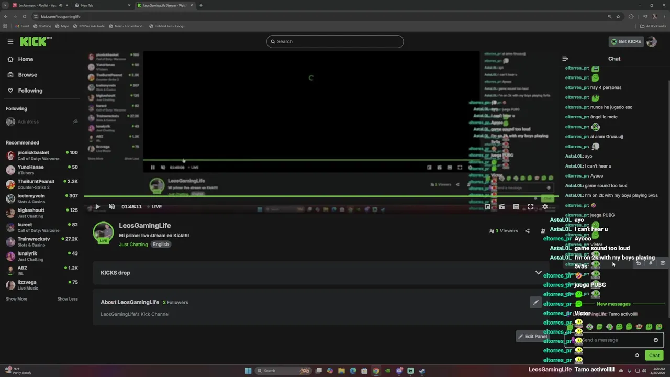Click the stream progress bar
Viewport: 670px width, 377px height.
coord(321,196)
